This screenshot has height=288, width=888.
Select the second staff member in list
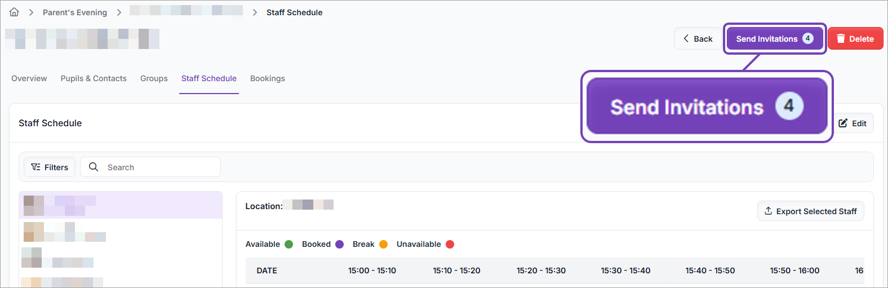(x=121, y=232)
